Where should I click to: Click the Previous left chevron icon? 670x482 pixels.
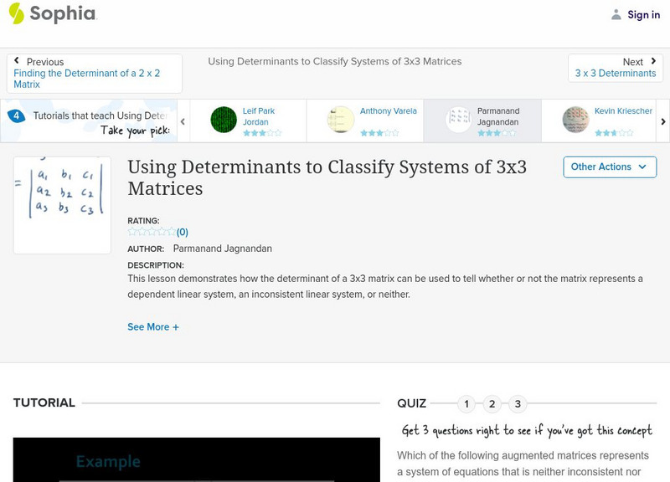pyautogui.click(x=17, y=60)
